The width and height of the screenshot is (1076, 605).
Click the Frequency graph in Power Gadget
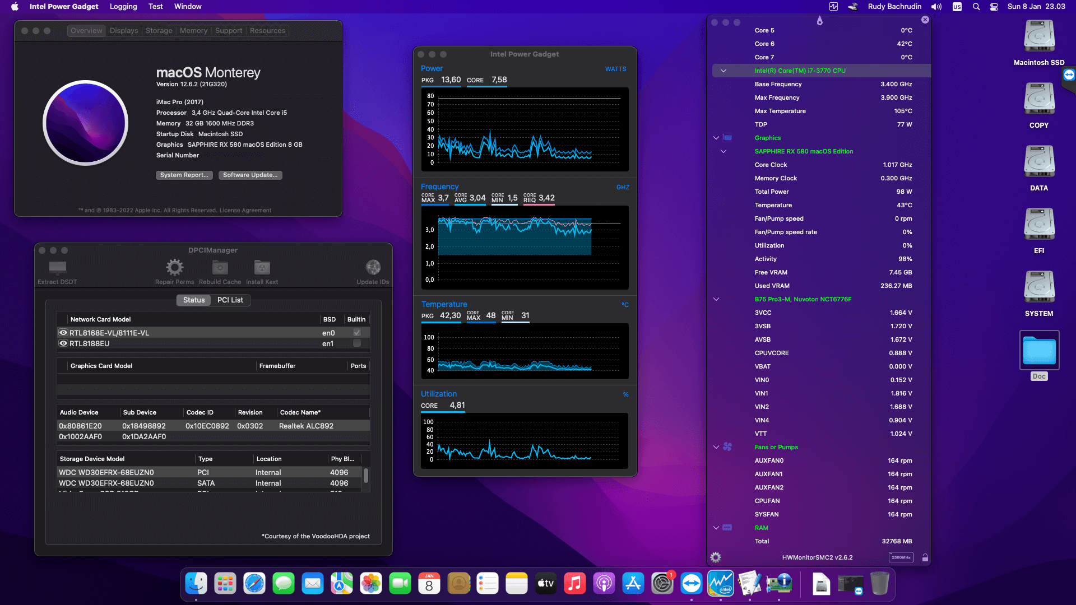(x=525, y=248)
